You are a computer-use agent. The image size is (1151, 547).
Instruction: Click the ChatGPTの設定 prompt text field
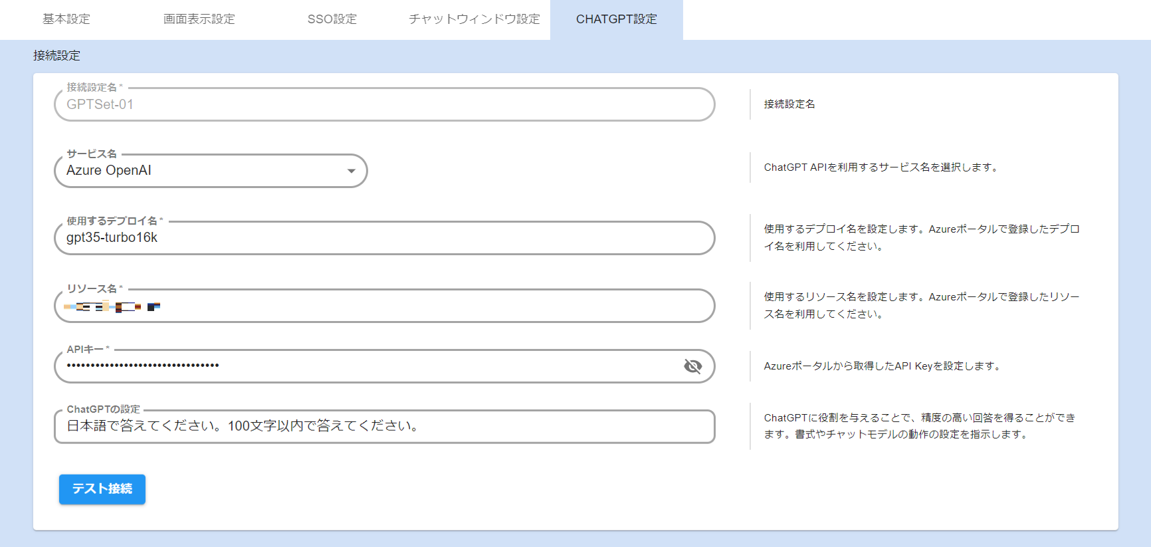[384, 426]
